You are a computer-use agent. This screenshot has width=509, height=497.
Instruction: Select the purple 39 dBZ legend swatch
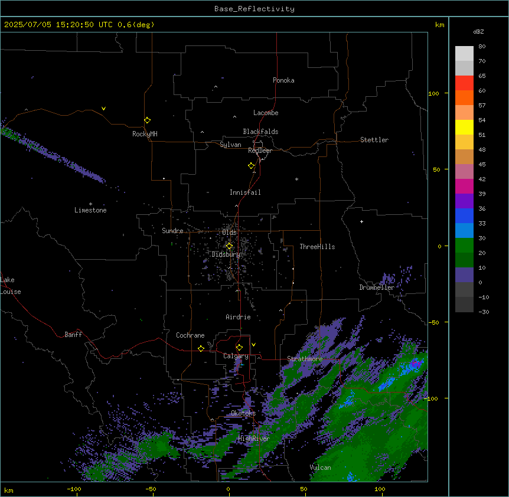[x=464, y=201]
